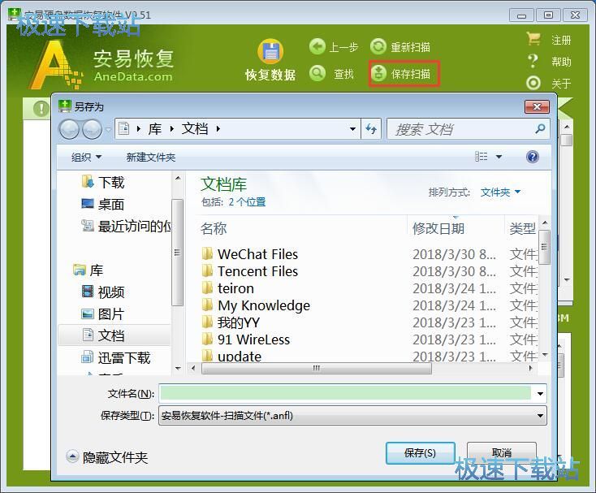Change view with the view mode icon
Image resolution: width=596 pixels, height=493 pixels.
click(x=482, y=157)
